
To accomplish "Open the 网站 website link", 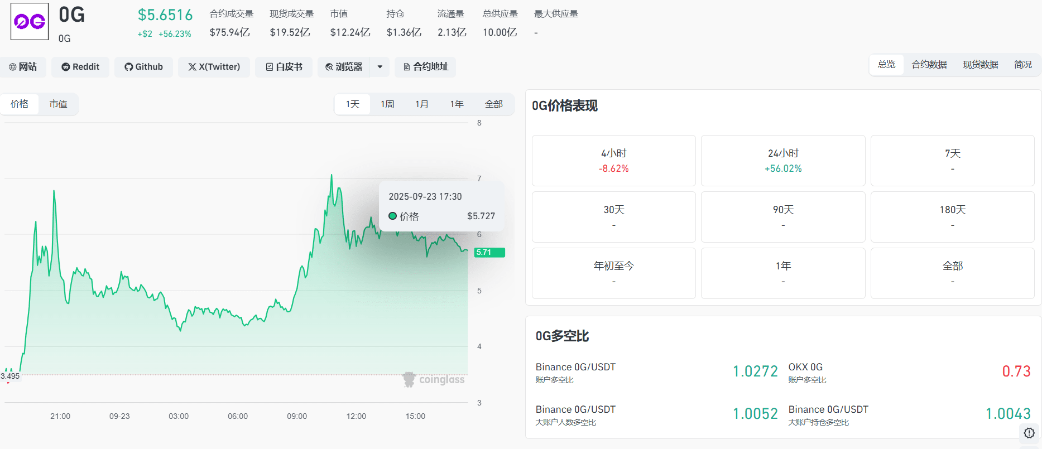I will coord(23,67).
